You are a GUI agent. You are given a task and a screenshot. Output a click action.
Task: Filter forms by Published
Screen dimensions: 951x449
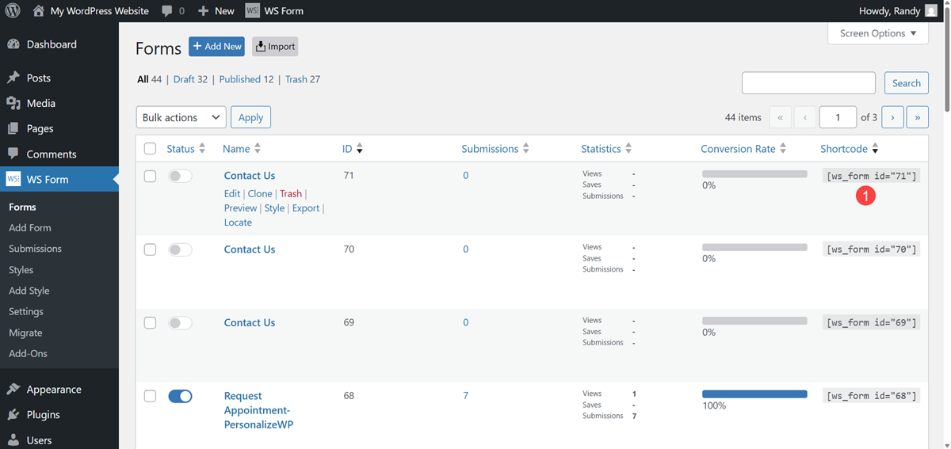click(x=246, y=79)
